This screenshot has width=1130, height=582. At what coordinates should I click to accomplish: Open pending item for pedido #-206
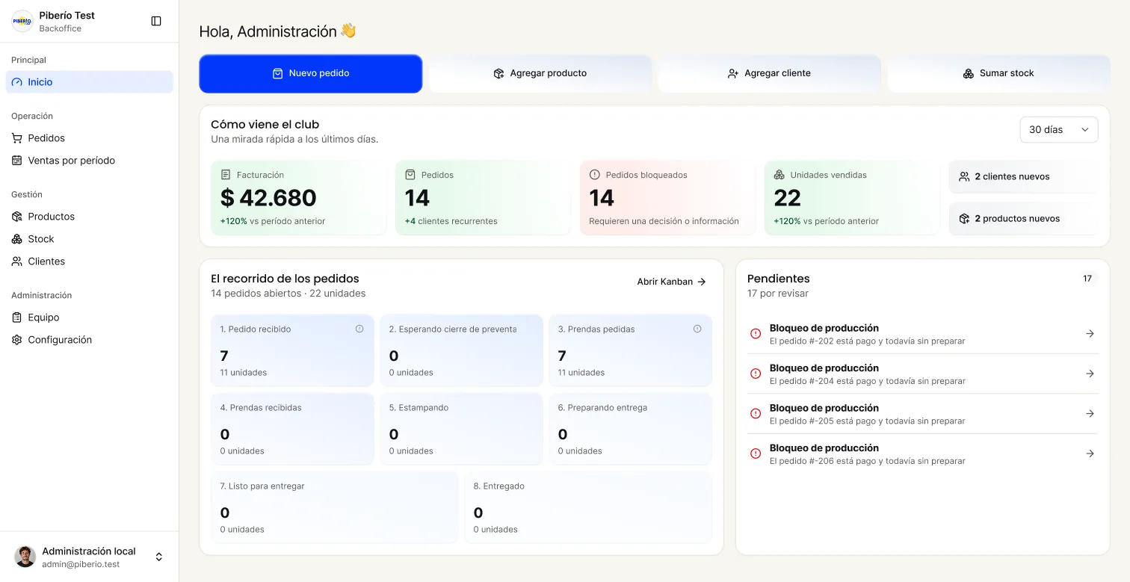pyautogui.click(x=922, y=453)
